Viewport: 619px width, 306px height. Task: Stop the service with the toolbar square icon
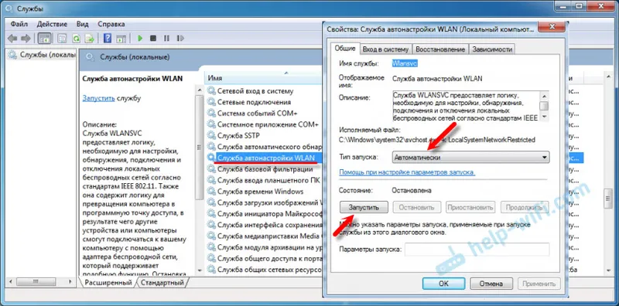pyautogui.click(x=153, y=39)
